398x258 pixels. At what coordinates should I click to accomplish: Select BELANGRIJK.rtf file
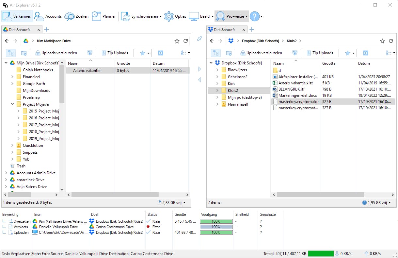(x=293, y=89)
